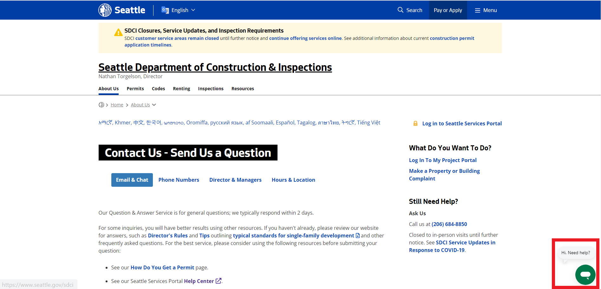Open continue offering services online link
The image size is (601, 289).
click(x=305, y=38)
